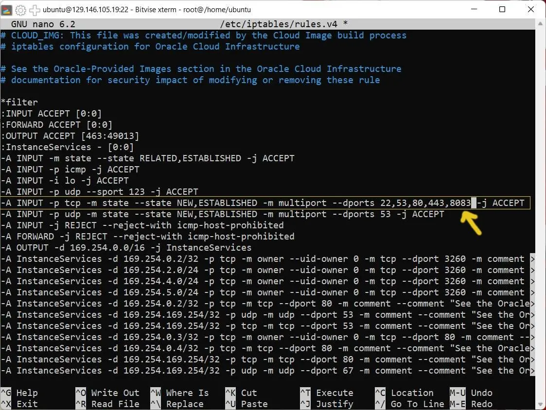This screenshot has height=410, width=546.
Task: Maximize the Bitvise xterm window
Action: (502, 9)
